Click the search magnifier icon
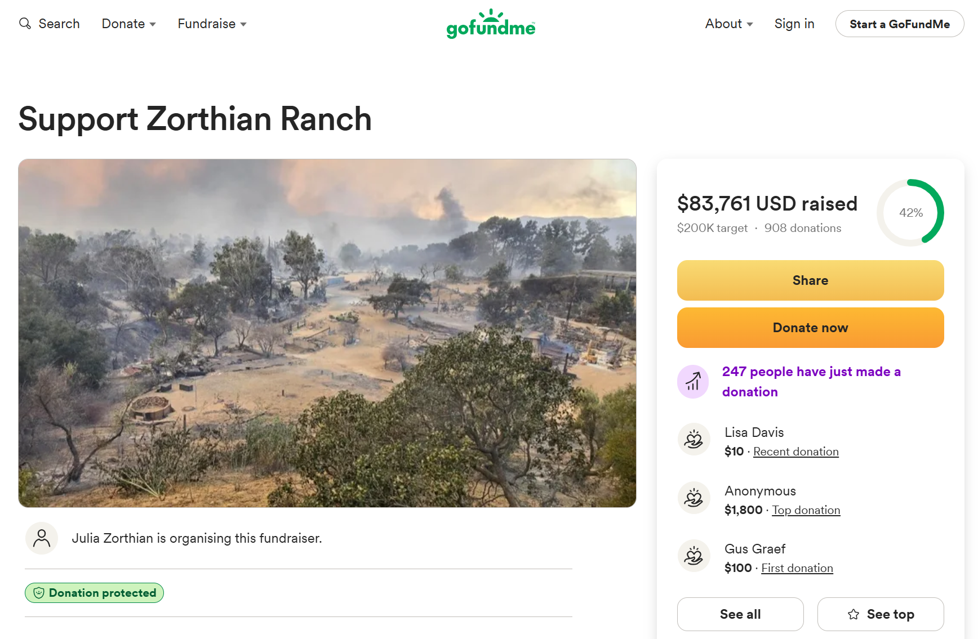 tap(25, 23)
